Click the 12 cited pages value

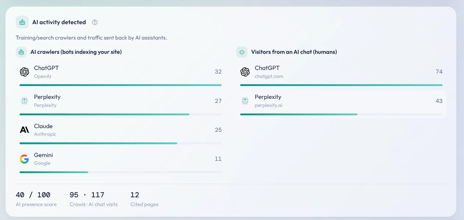pos(135,195)
